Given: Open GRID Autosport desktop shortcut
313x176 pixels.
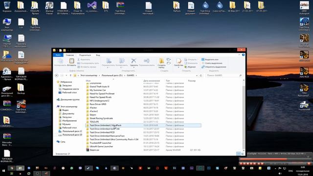Looking at the screenshot, I should coord(304,8).
